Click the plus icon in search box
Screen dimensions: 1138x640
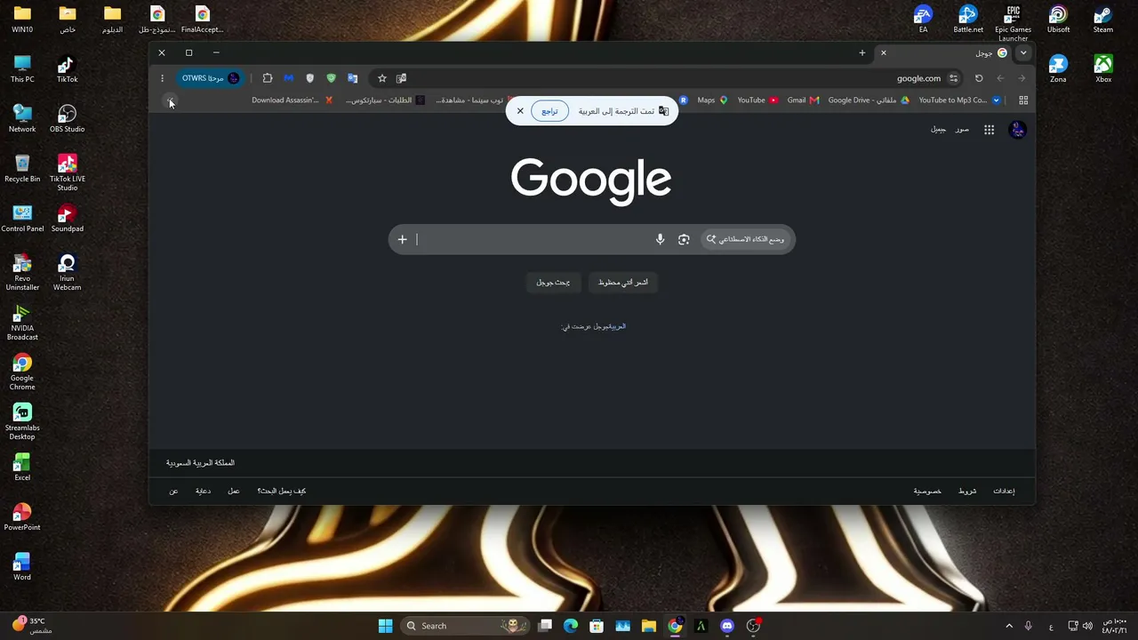(402, 239)
